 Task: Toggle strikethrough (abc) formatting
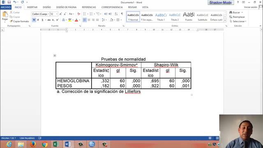pyautogui.click(x=49, y=20)
